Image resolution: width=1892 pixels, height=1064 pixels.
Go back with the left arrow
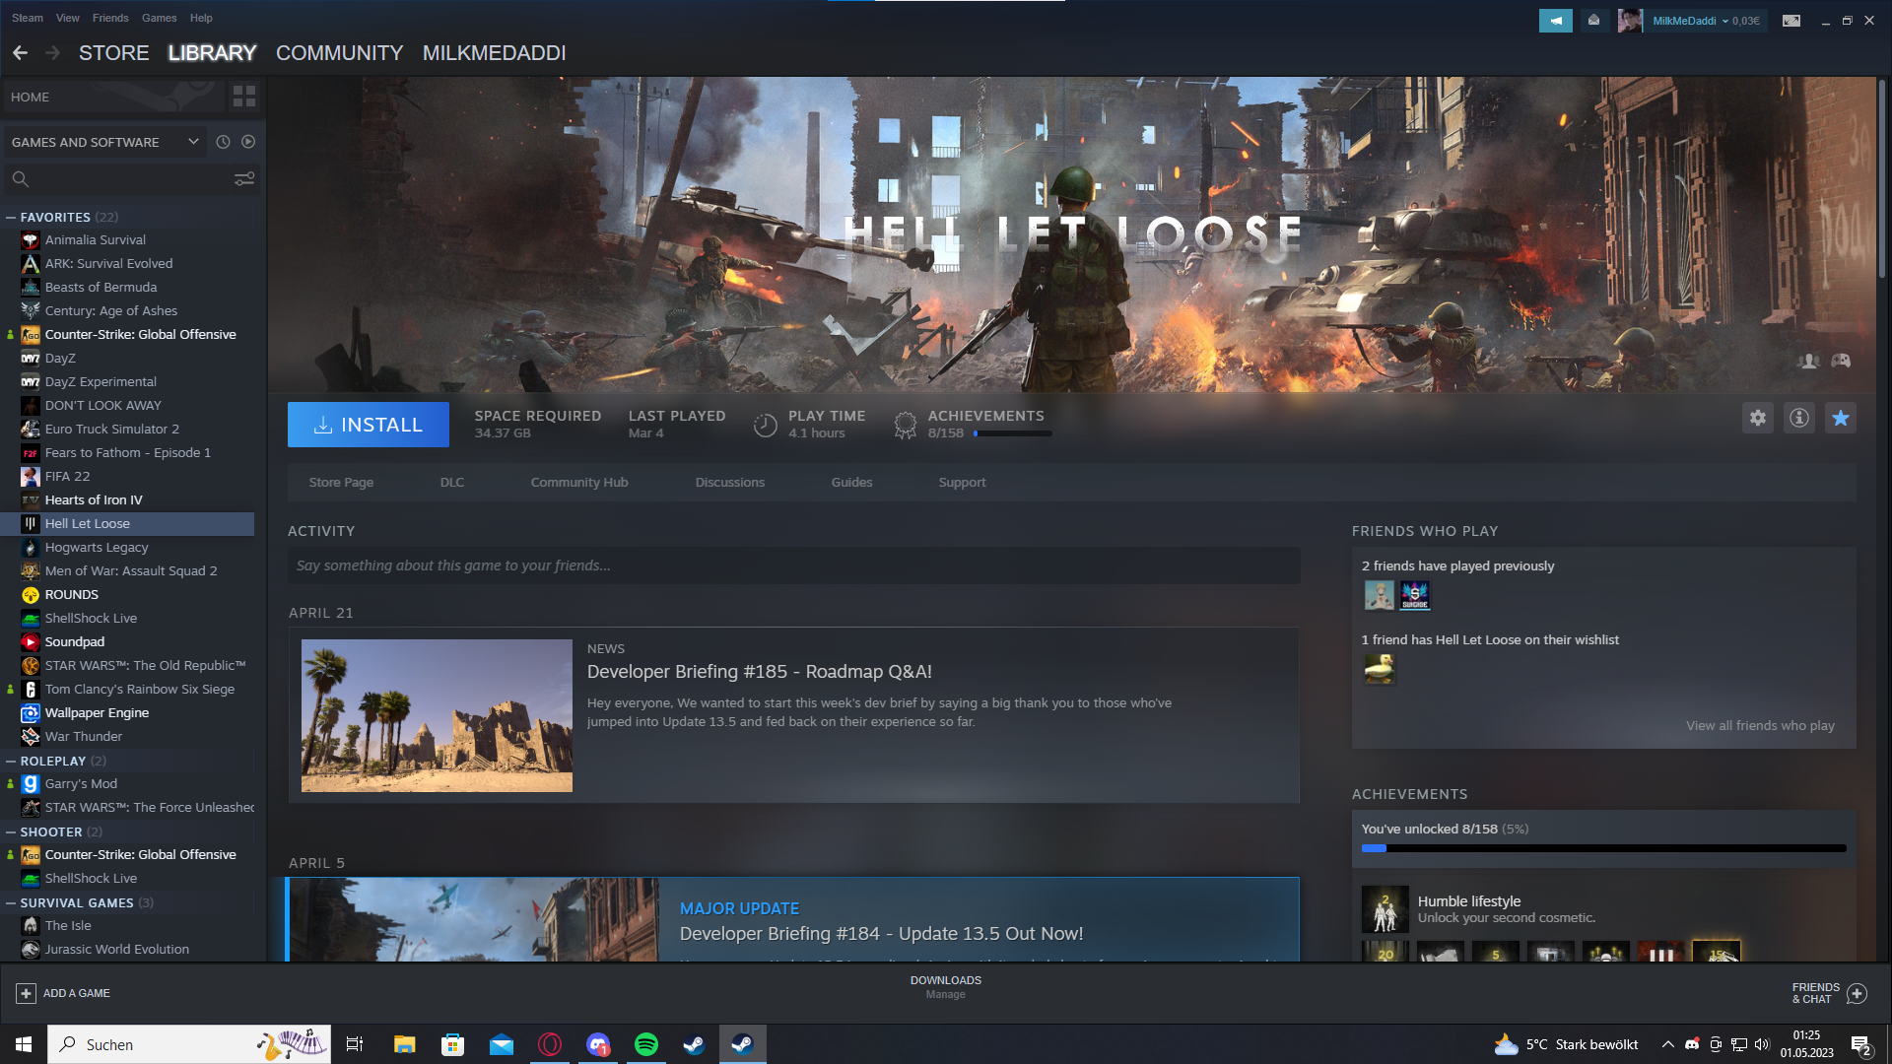point(21,53)
